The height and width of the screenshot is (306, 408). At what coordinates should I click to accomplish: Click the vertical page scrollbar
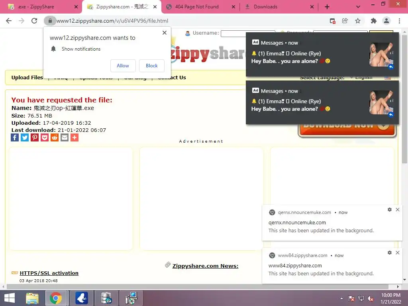pyautogui.click(x=404, y=99)
